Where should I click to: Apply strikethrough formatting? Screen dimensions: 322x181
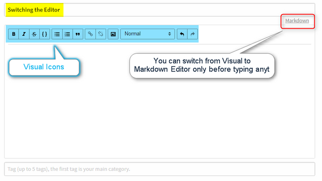point(34,34)
